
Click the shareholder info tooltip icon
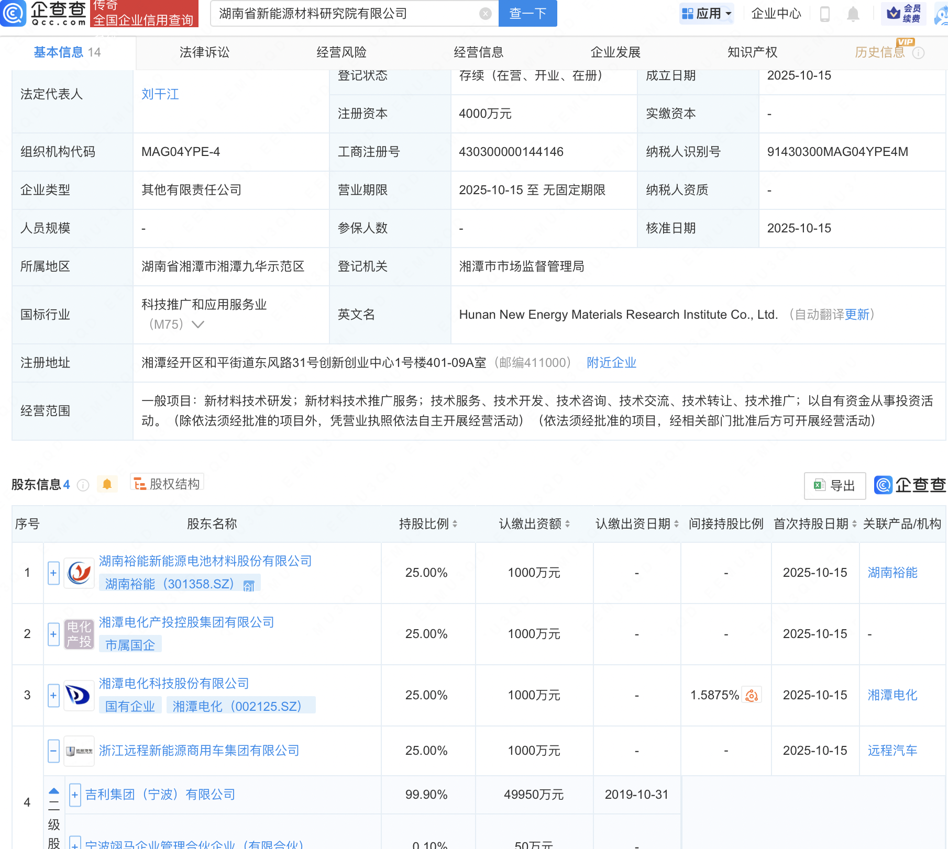tap(83, 485)
